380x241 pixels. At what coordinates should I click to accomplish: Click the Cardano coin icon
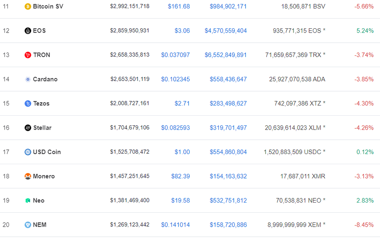(28, 79)
